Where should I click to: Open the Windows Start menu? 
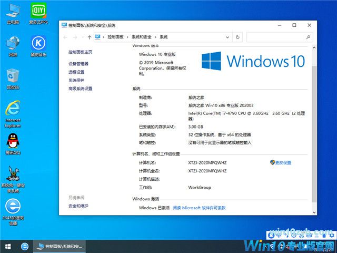pyautogui.click(x=8, y=246)
